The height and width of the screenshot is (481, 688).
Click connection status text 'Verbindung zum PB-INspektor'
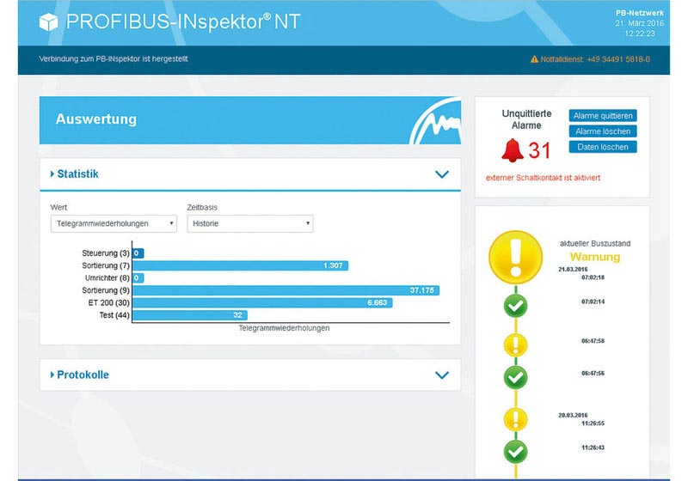[114, 58]
